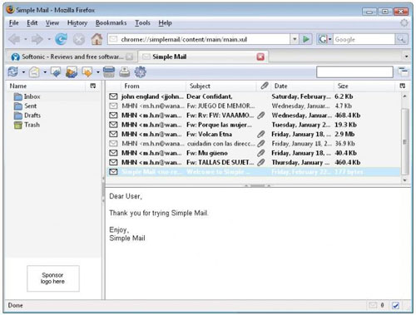
Task: Click the status bar checkmark icon
Action: click(395, 305)
